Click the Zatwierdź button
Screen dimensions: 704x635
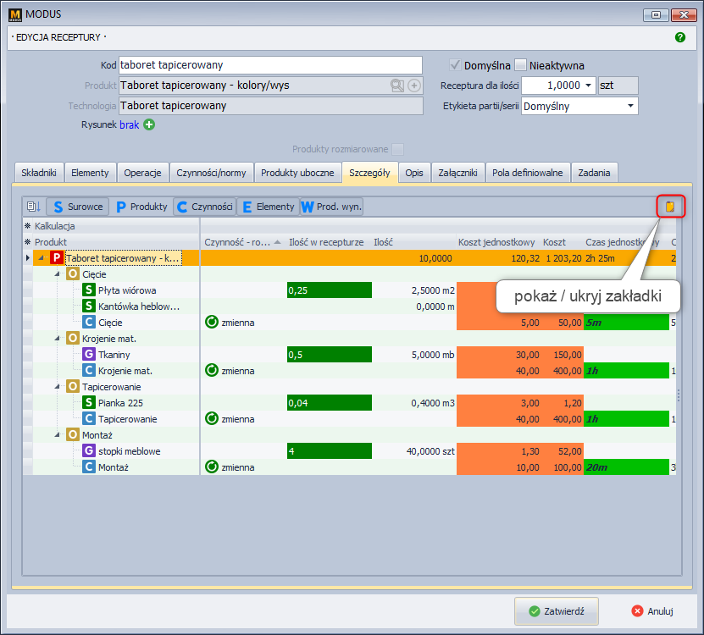tap(557, 610)
